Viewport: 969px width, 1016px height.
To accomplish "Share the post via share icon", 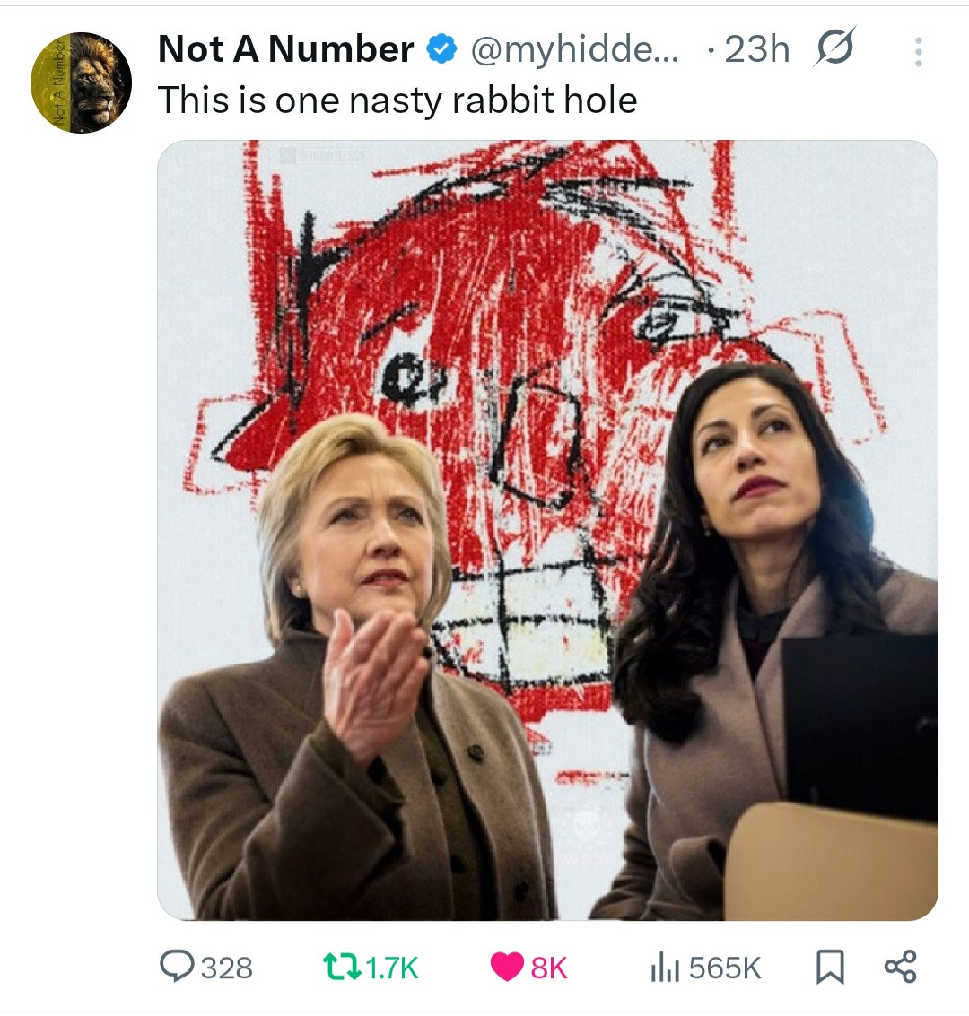I will point(900,967).
